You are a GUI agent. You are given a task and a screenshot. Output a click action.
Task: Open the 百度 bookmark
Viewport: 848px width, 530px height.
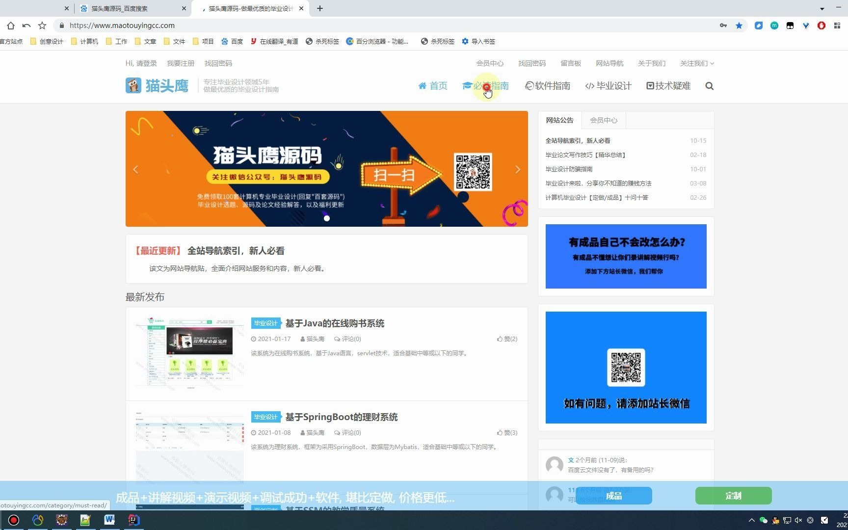click(x=232, y=41)
